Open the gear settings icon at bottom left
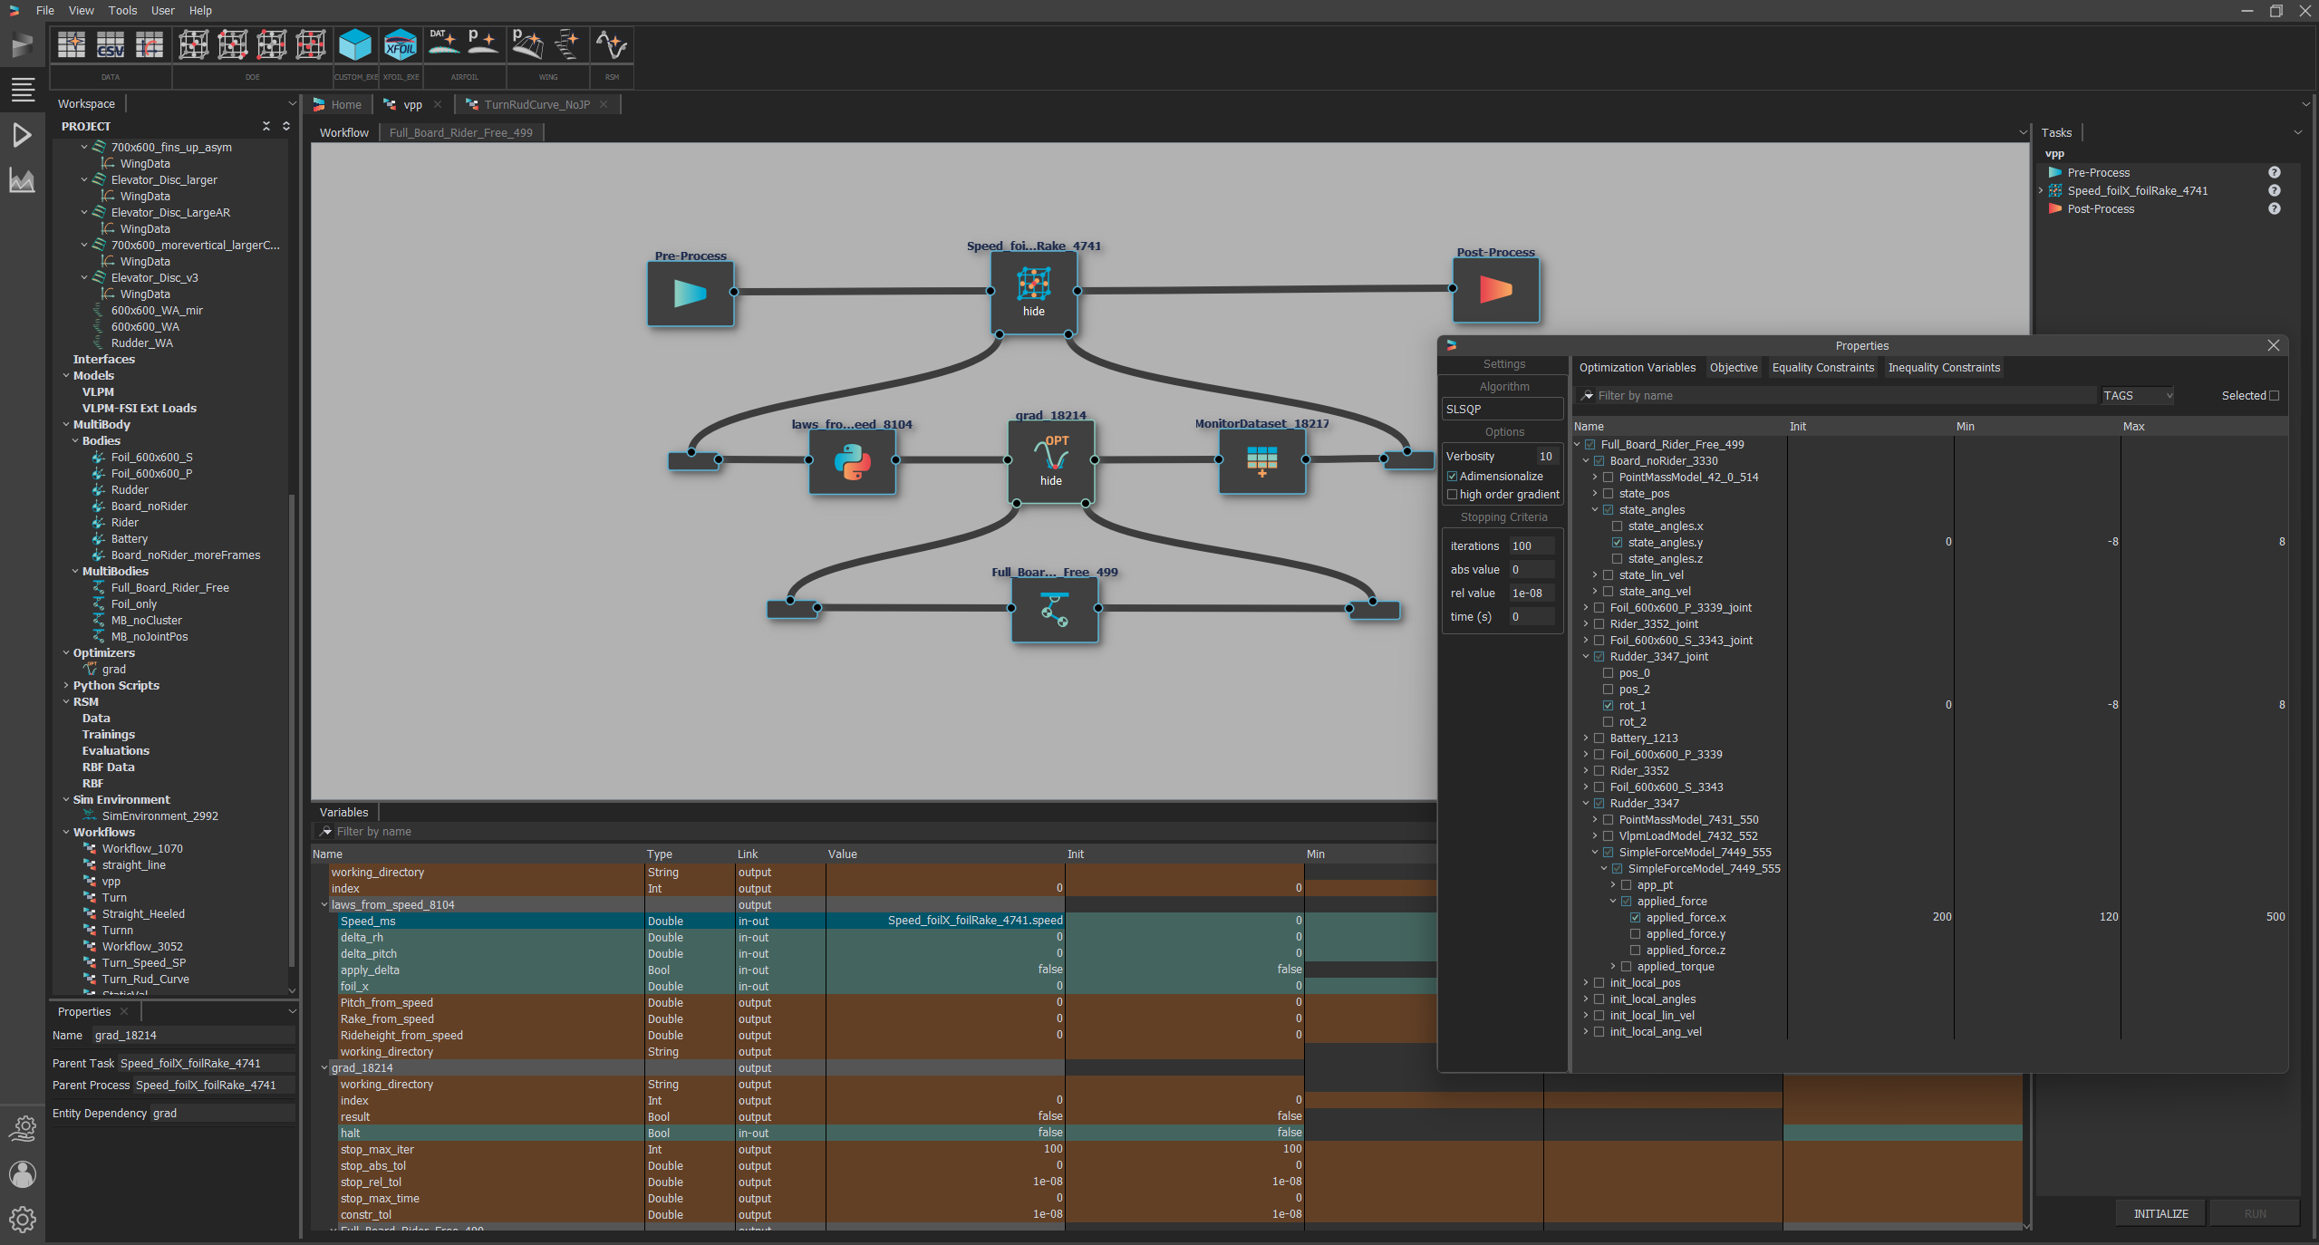This screenshot has height=1245, width=2319. click(x=23, y=1220)
